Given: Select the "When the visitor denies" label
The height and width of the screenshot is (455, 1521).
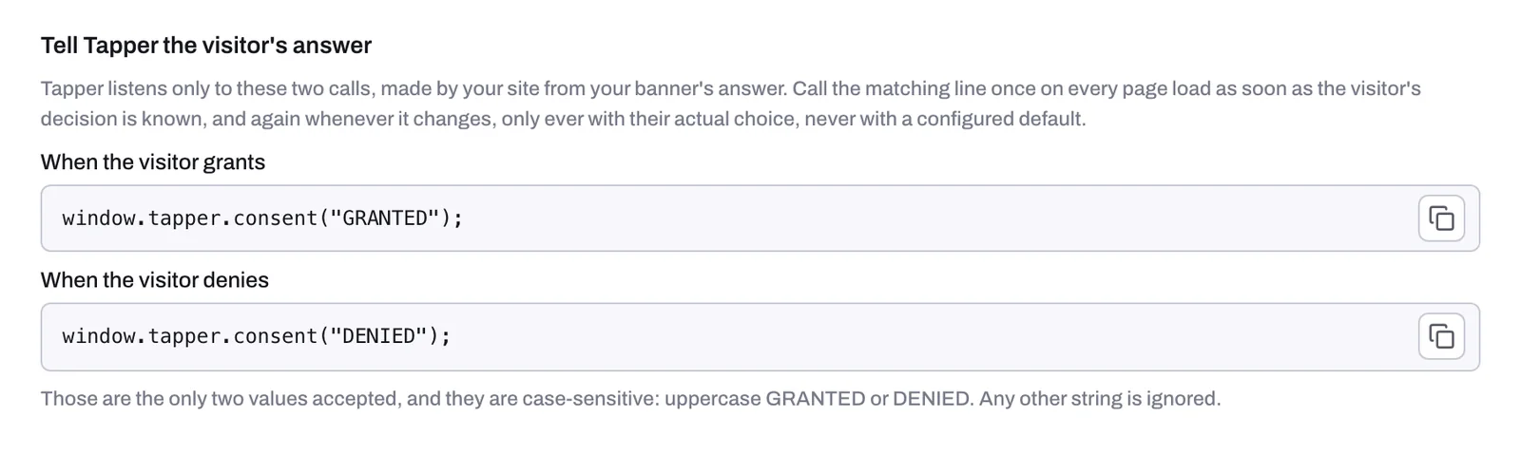Looking at the screenshot, I should [155, 280].
